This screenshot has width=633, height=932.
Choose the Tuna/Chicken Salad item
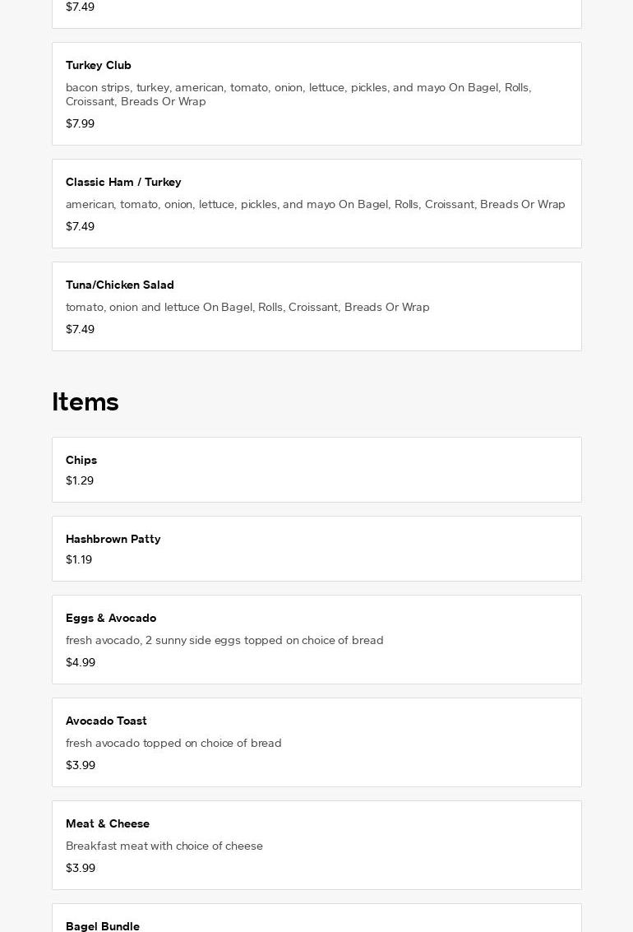tap(120, 285)
